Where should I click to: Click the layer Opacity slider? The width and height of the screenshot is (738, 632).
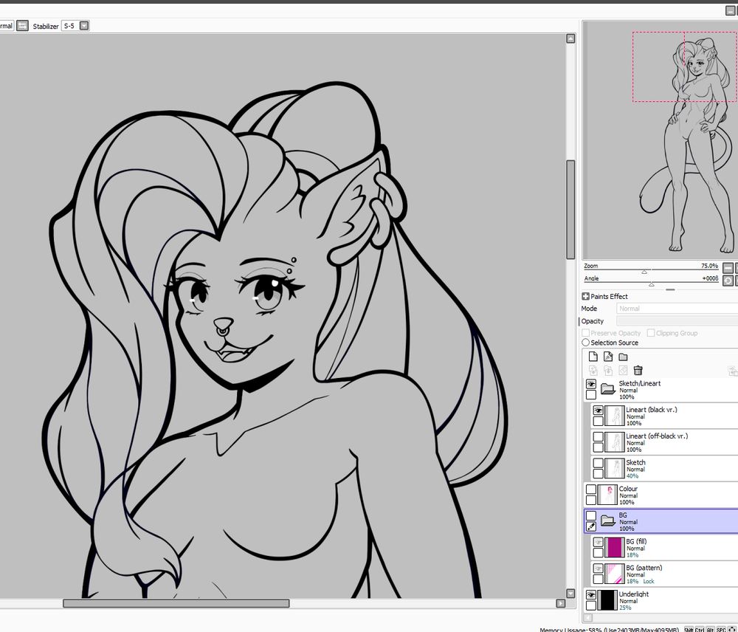[677, 321]
